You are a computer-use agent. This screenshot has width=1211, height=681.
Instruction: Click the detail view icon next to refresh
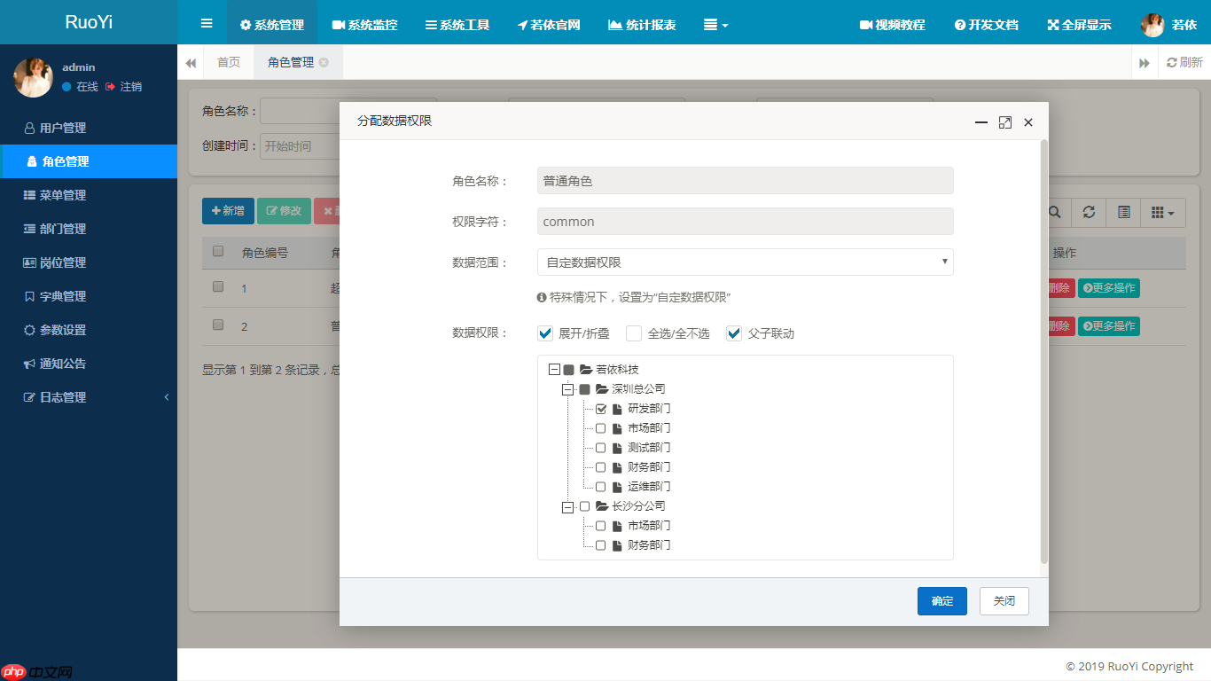(x=1122, y=212)
